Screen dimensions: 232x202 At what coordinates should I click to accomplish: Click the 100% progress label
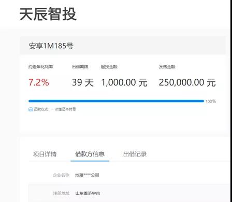pos(211,102)
